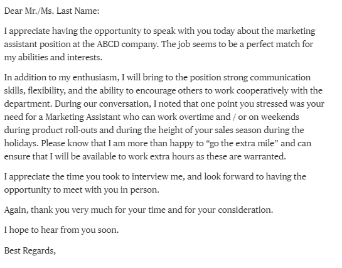342x268 pixels.
Task: Click the line 'I hope to hear from you soon.'
Action: (61, 230)
